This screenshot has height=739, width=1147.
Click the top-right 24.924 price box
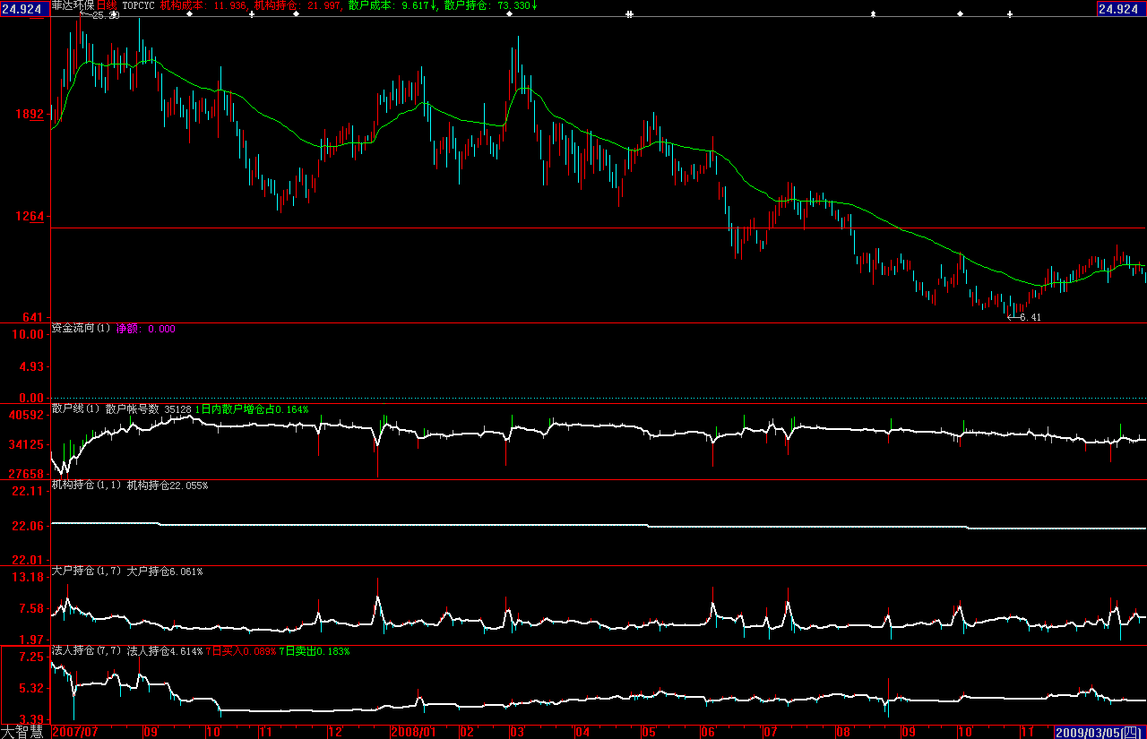[x=1121, y=8]
